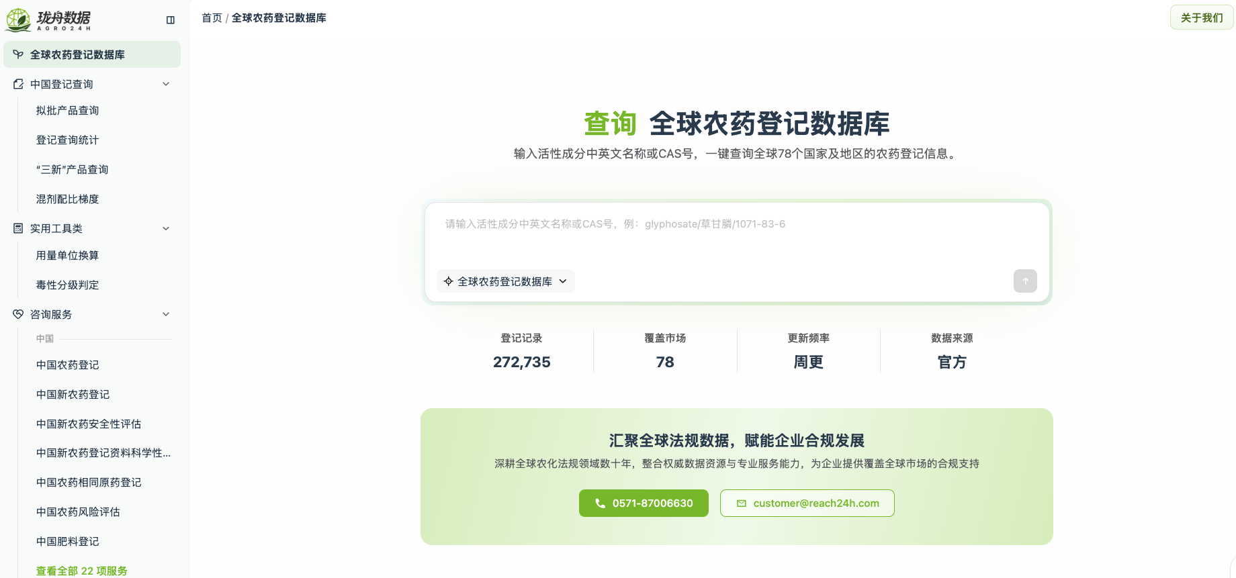Open 用量单位换算 tool
The height and width of the screenshot is (578, 1236).
coord(67,256)
